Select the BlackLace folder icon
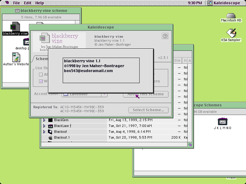This screenshot has width=246, height=184. (50, 126)
